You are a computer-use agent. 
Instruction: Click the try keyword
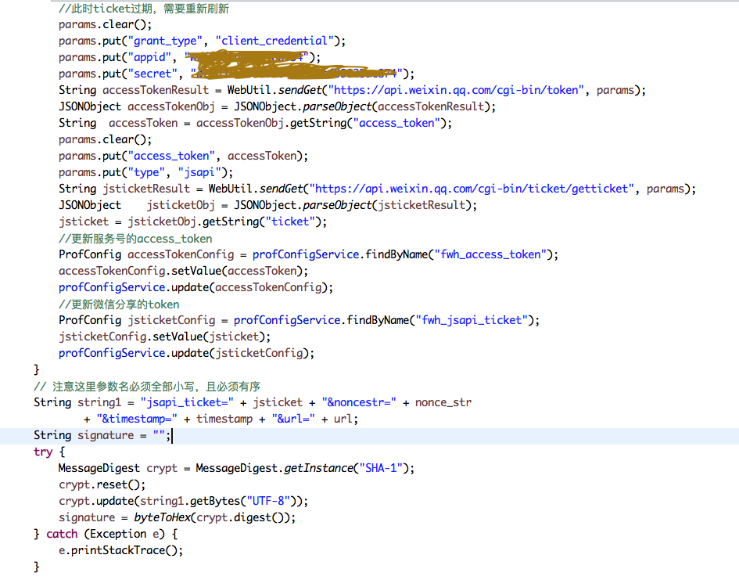point(43,452)
